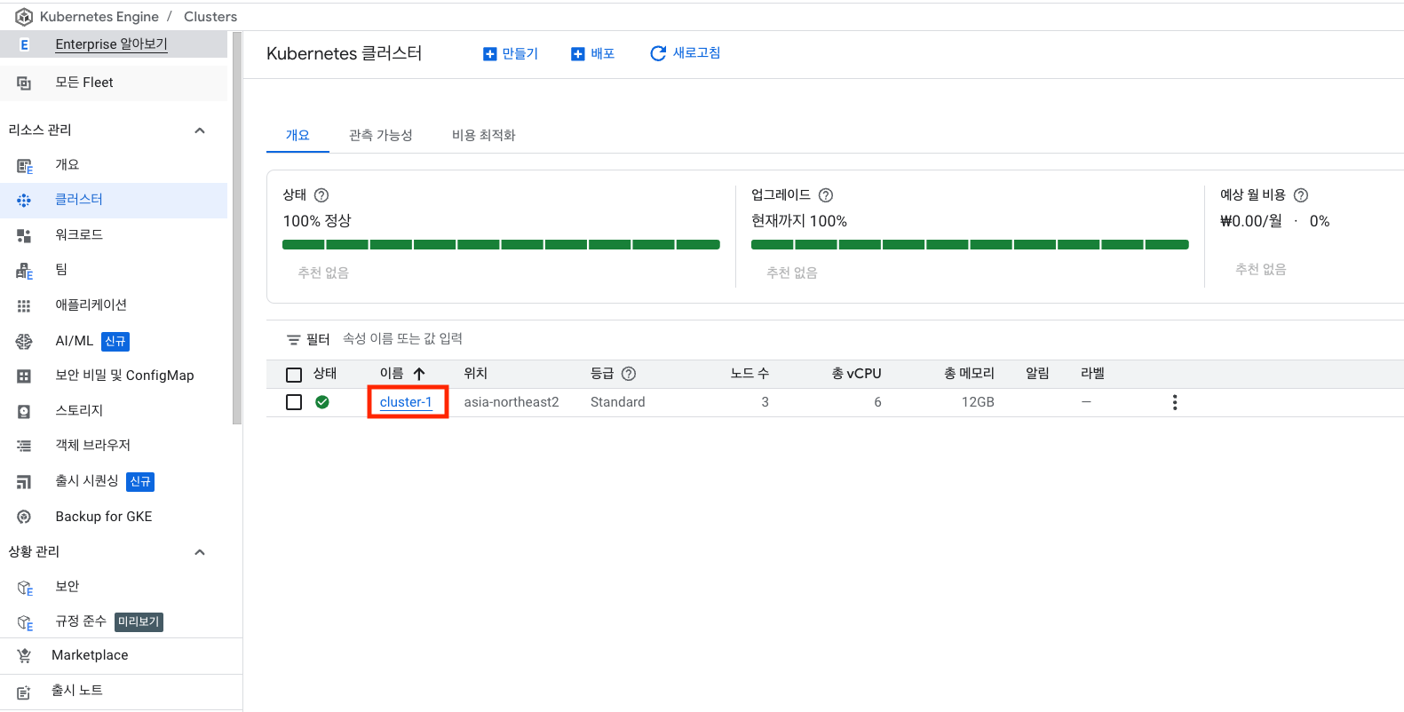Switch to the 비용 최적화 tab
Screen dimensions: 1404x712
[484, 135]
